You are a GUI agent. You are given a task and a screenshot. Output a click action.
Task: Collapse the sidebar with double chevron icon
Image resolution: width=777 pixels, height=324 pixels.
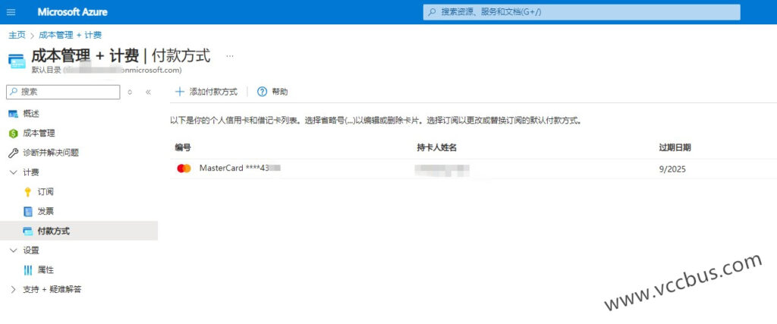[148, 92]
